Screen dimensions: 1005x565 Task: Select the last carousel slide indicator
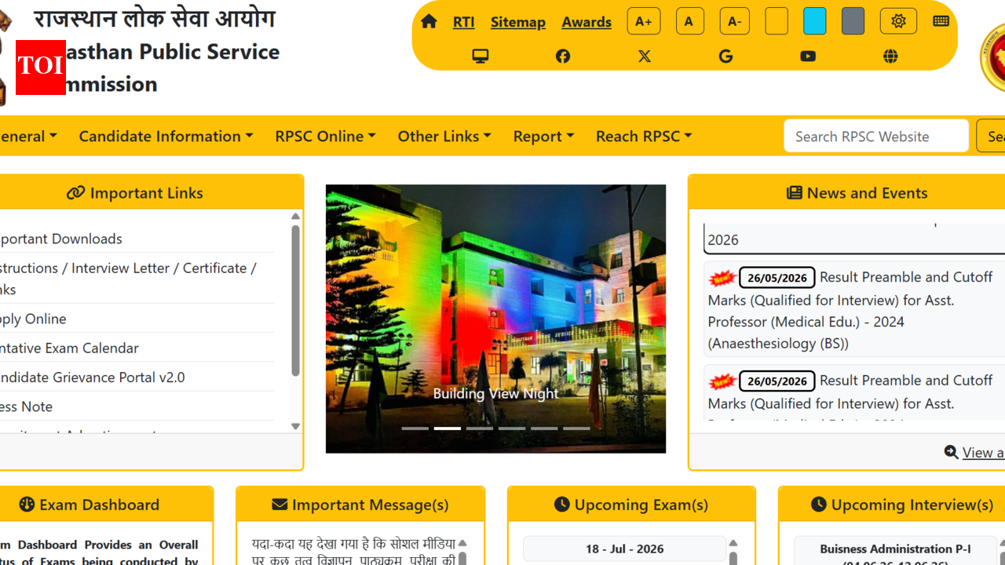(x=576, y=428)
